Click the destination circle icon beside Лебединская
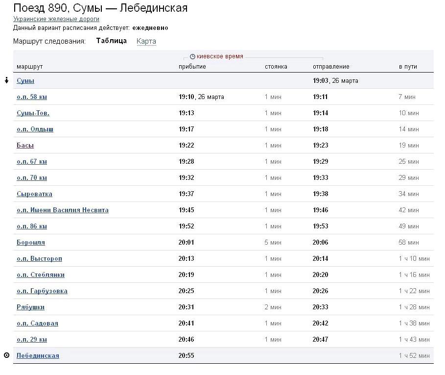The image size is (445, 375). [6, 355]
